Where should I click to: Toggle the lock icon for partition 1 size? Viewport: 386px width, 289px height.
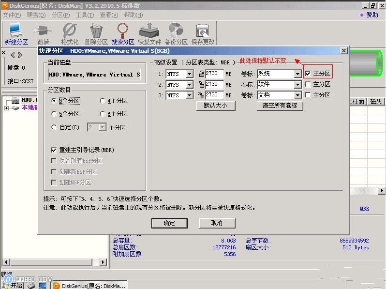[202, 74]
